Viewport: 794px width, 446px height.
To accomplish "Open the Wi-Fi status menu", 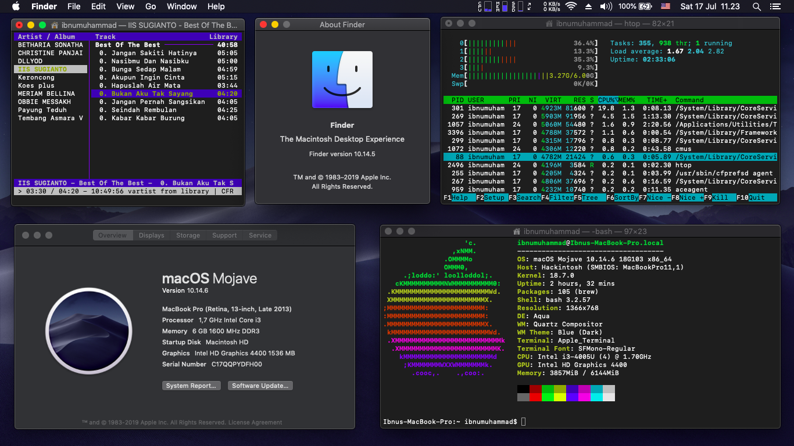I will click(571, 7).
